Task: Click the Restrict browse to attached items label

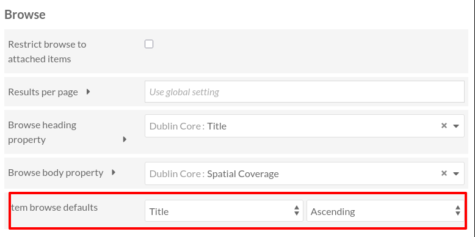Action: 47,51
